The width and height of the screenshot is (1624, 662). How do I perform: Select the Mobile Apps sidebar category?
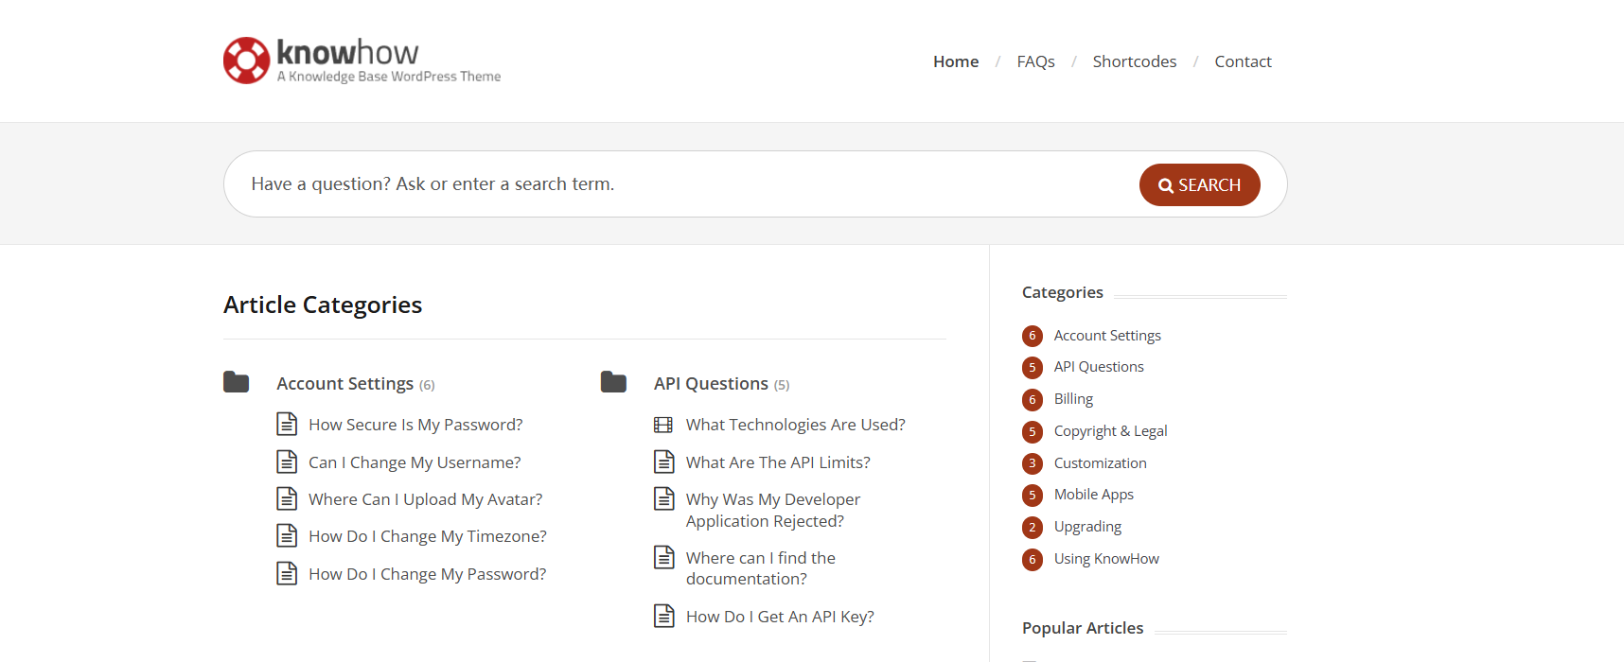click(x=1093, y=495)
